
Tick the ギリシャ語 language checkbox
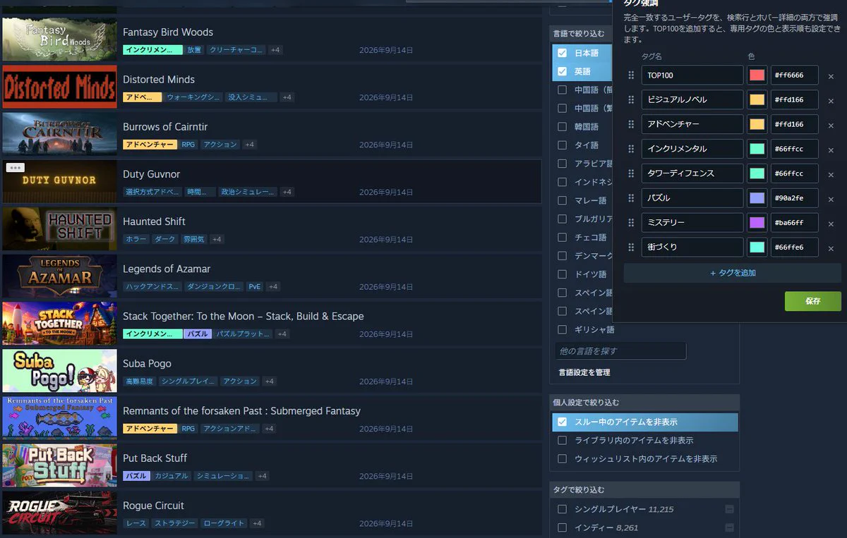(562, 329)
